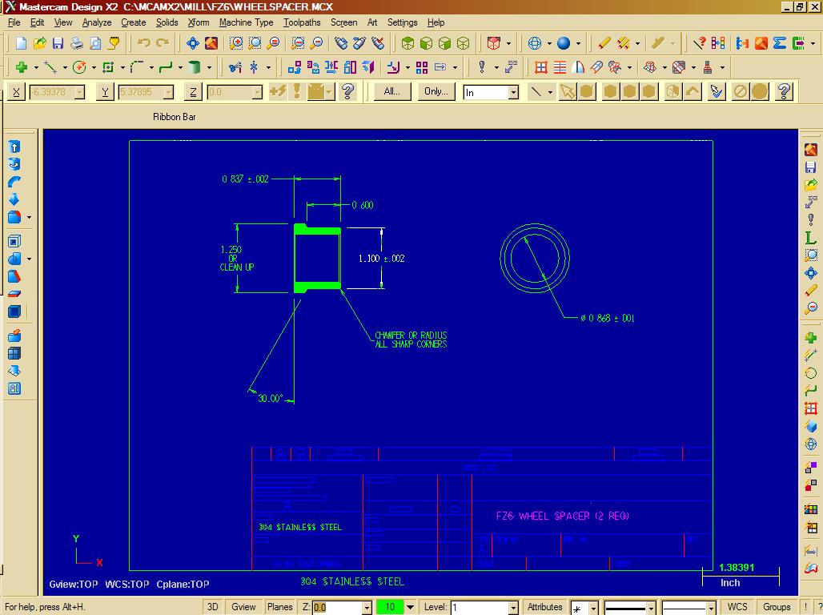Screen dimensions: 823x615
Task: Click the Planes button in status bar
Action: 279,607
